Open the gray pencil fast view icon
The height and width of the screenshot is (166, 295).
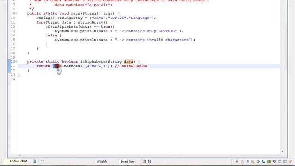(x=237, y=161)
